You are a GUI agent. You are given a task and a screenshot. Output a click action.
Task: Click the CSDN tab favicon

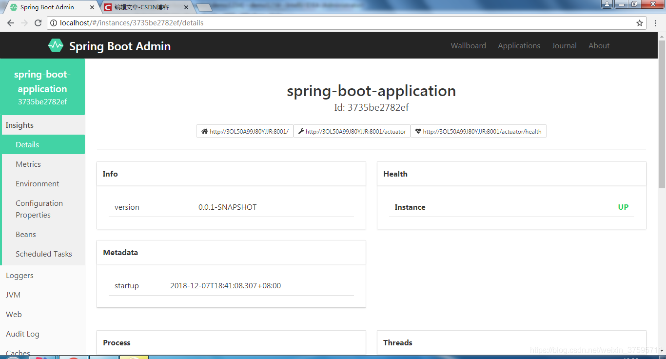point(107,7)
